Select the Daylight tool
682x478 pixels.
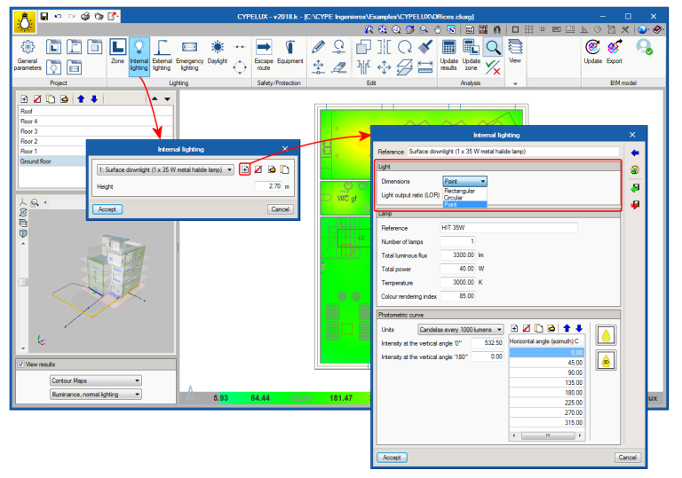click(218, 53)
